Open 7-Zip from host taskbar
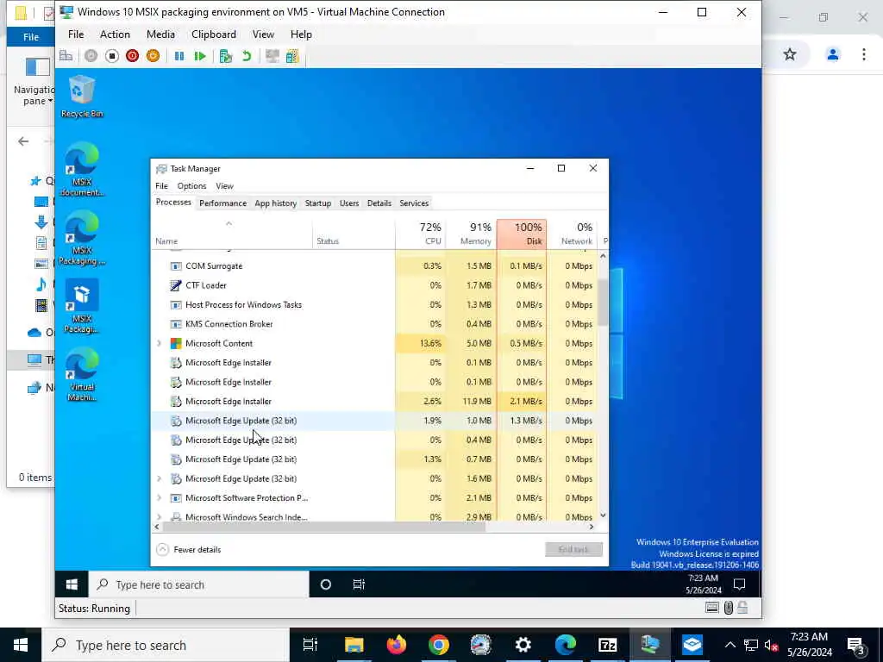883x662 pixels. 607,645
